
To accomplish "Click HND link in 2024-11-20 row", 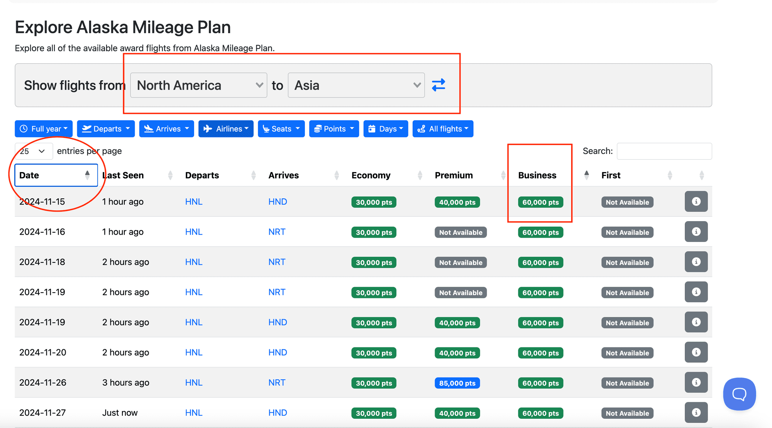I will [278, 352].
